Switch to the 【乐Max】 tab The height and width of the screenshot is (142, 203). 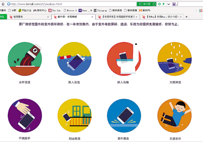(162, 17)
